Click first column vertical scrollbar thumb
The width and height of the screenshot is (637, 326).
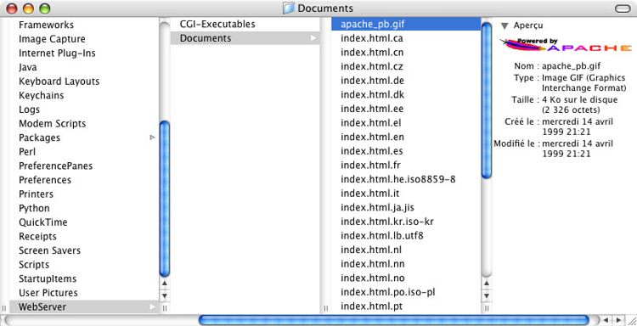165,199
